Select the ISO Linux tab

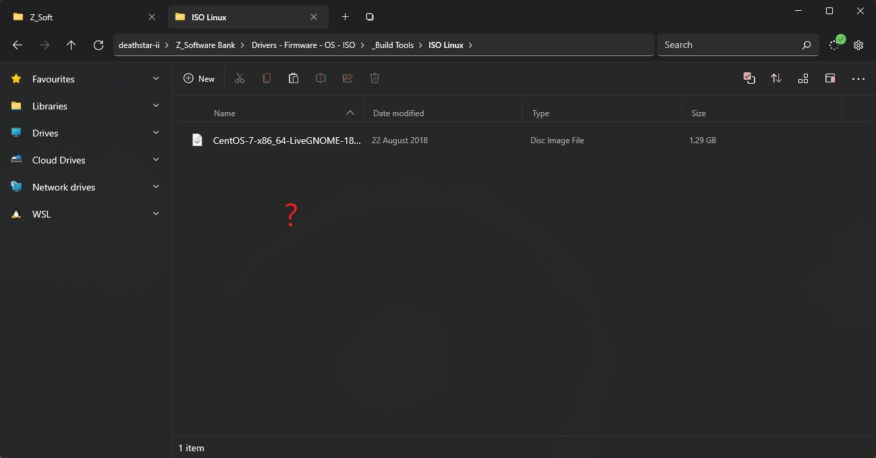point(248,17)
